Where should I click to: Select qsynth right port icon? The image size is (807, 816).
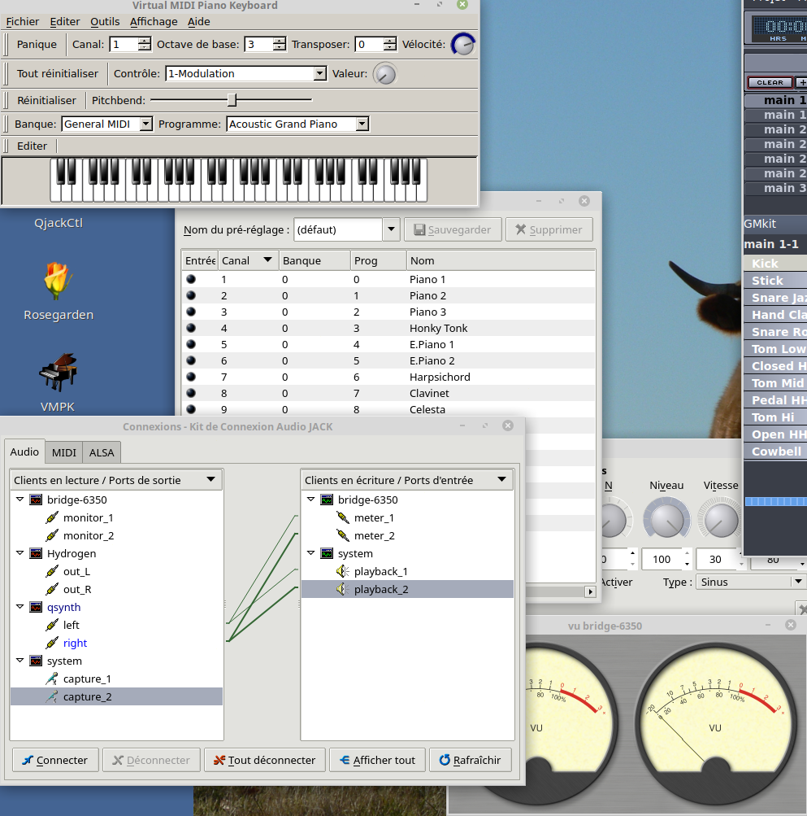point(52,643)
